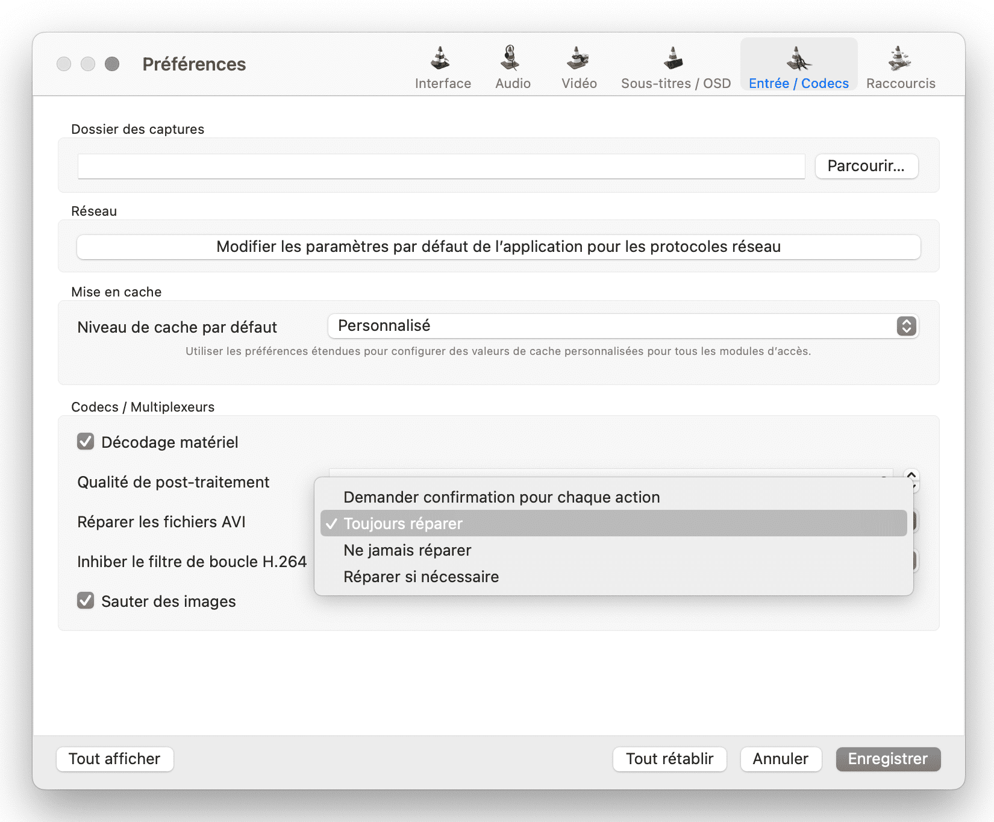Image resolution: width=994 pixels, height=822 pixels.
Task: Choose the Ne jamais réparer option
Action: [613, 550]
